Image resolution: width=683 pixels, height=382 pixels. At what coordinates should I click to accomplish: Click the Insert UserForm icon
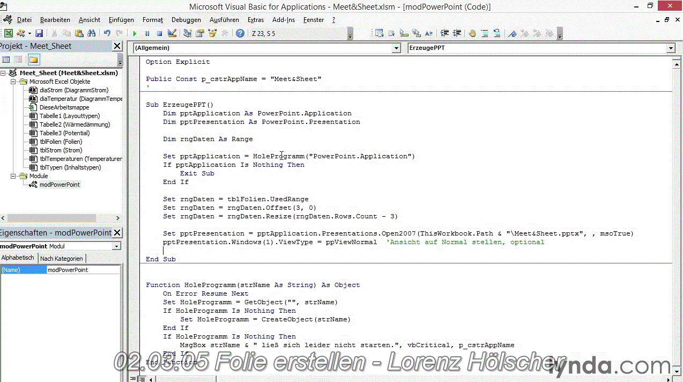[x=21, y=33]
